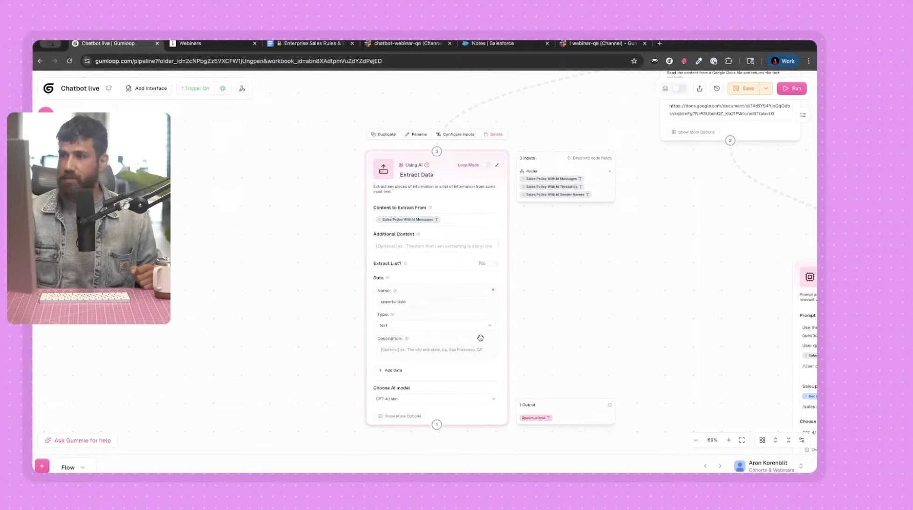Toggle Loop Mode switch
This screenshot has height=510, width=913.
pos(487,165)
